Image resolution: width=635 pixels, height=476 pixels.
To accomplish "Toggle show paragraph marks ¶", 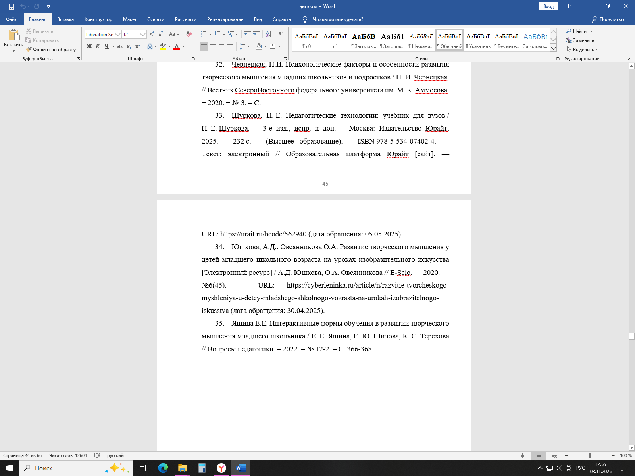I will tap(281, 35).
